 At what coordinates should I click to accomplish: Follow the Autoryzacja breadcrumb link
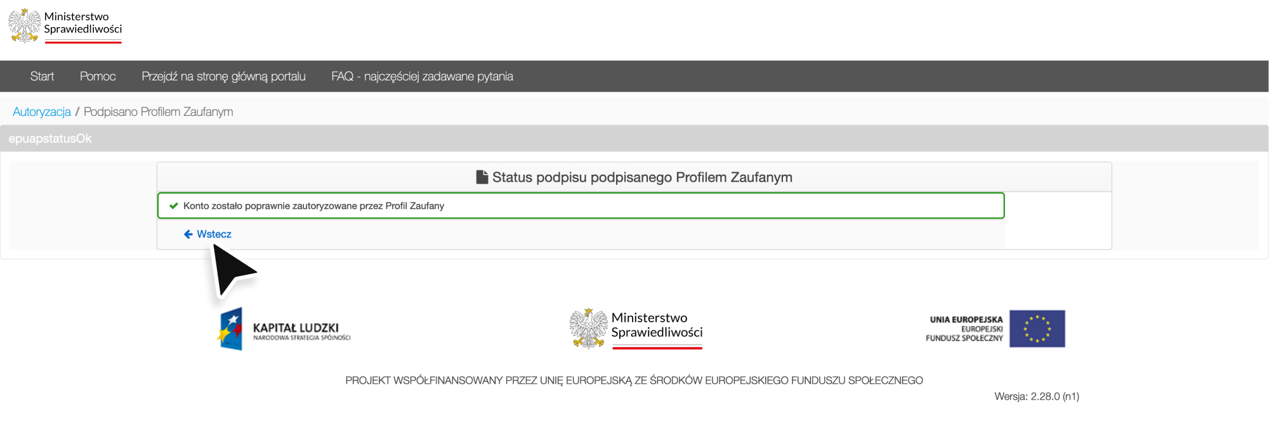click(x=42, y=112)
